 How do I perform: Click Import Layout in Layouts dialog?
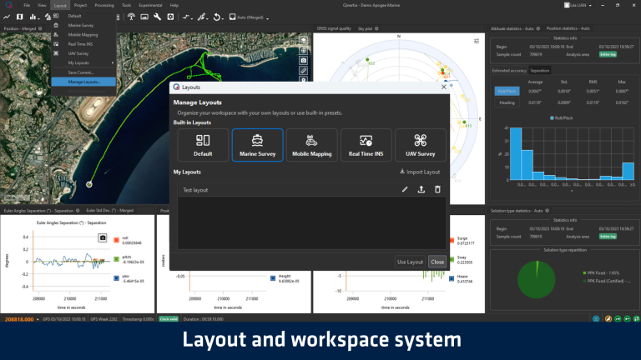pyautogui.click(x=420, y=172)
